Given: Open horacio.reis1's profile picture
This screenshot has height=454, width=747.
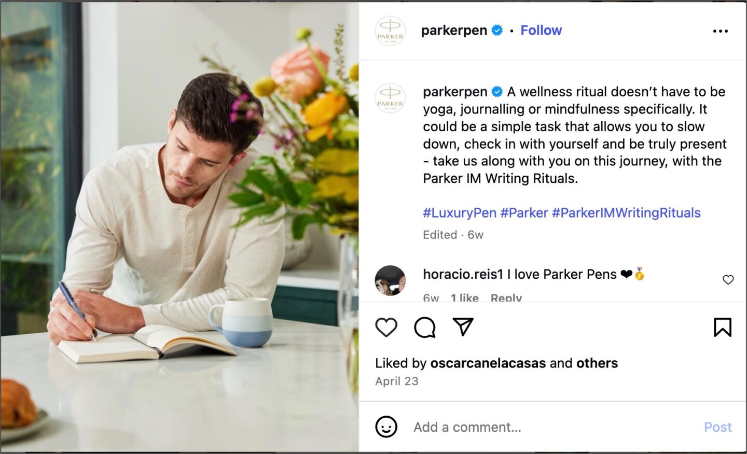Looking at the screenshot, I should [x=390, y=280].
